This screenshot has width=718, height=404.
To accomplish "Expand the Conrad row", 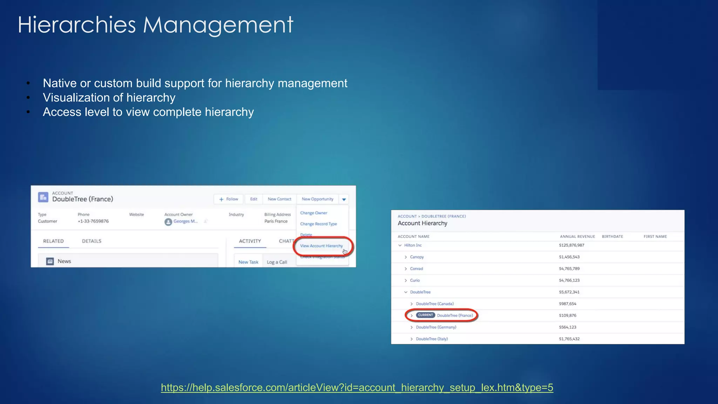I will pyautogui.click(x=406, y=269).
